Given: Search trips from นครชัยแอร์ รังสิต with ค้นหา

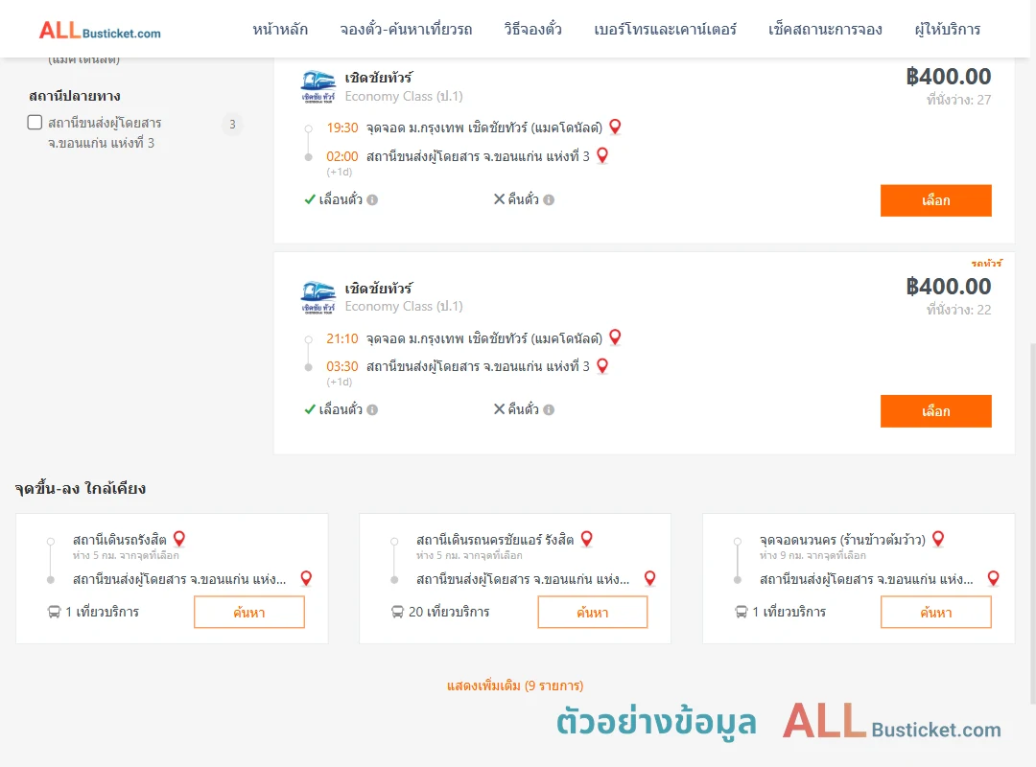Looking at the screenshot, I should point(593,613).
